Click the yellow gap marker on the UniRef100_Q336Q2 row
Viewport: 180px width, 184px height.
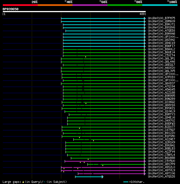(86, 103)
